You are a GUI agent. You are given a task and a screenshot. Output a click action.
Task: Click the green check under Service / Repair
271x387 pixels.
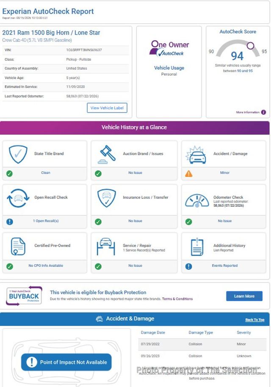click(98, 266)
